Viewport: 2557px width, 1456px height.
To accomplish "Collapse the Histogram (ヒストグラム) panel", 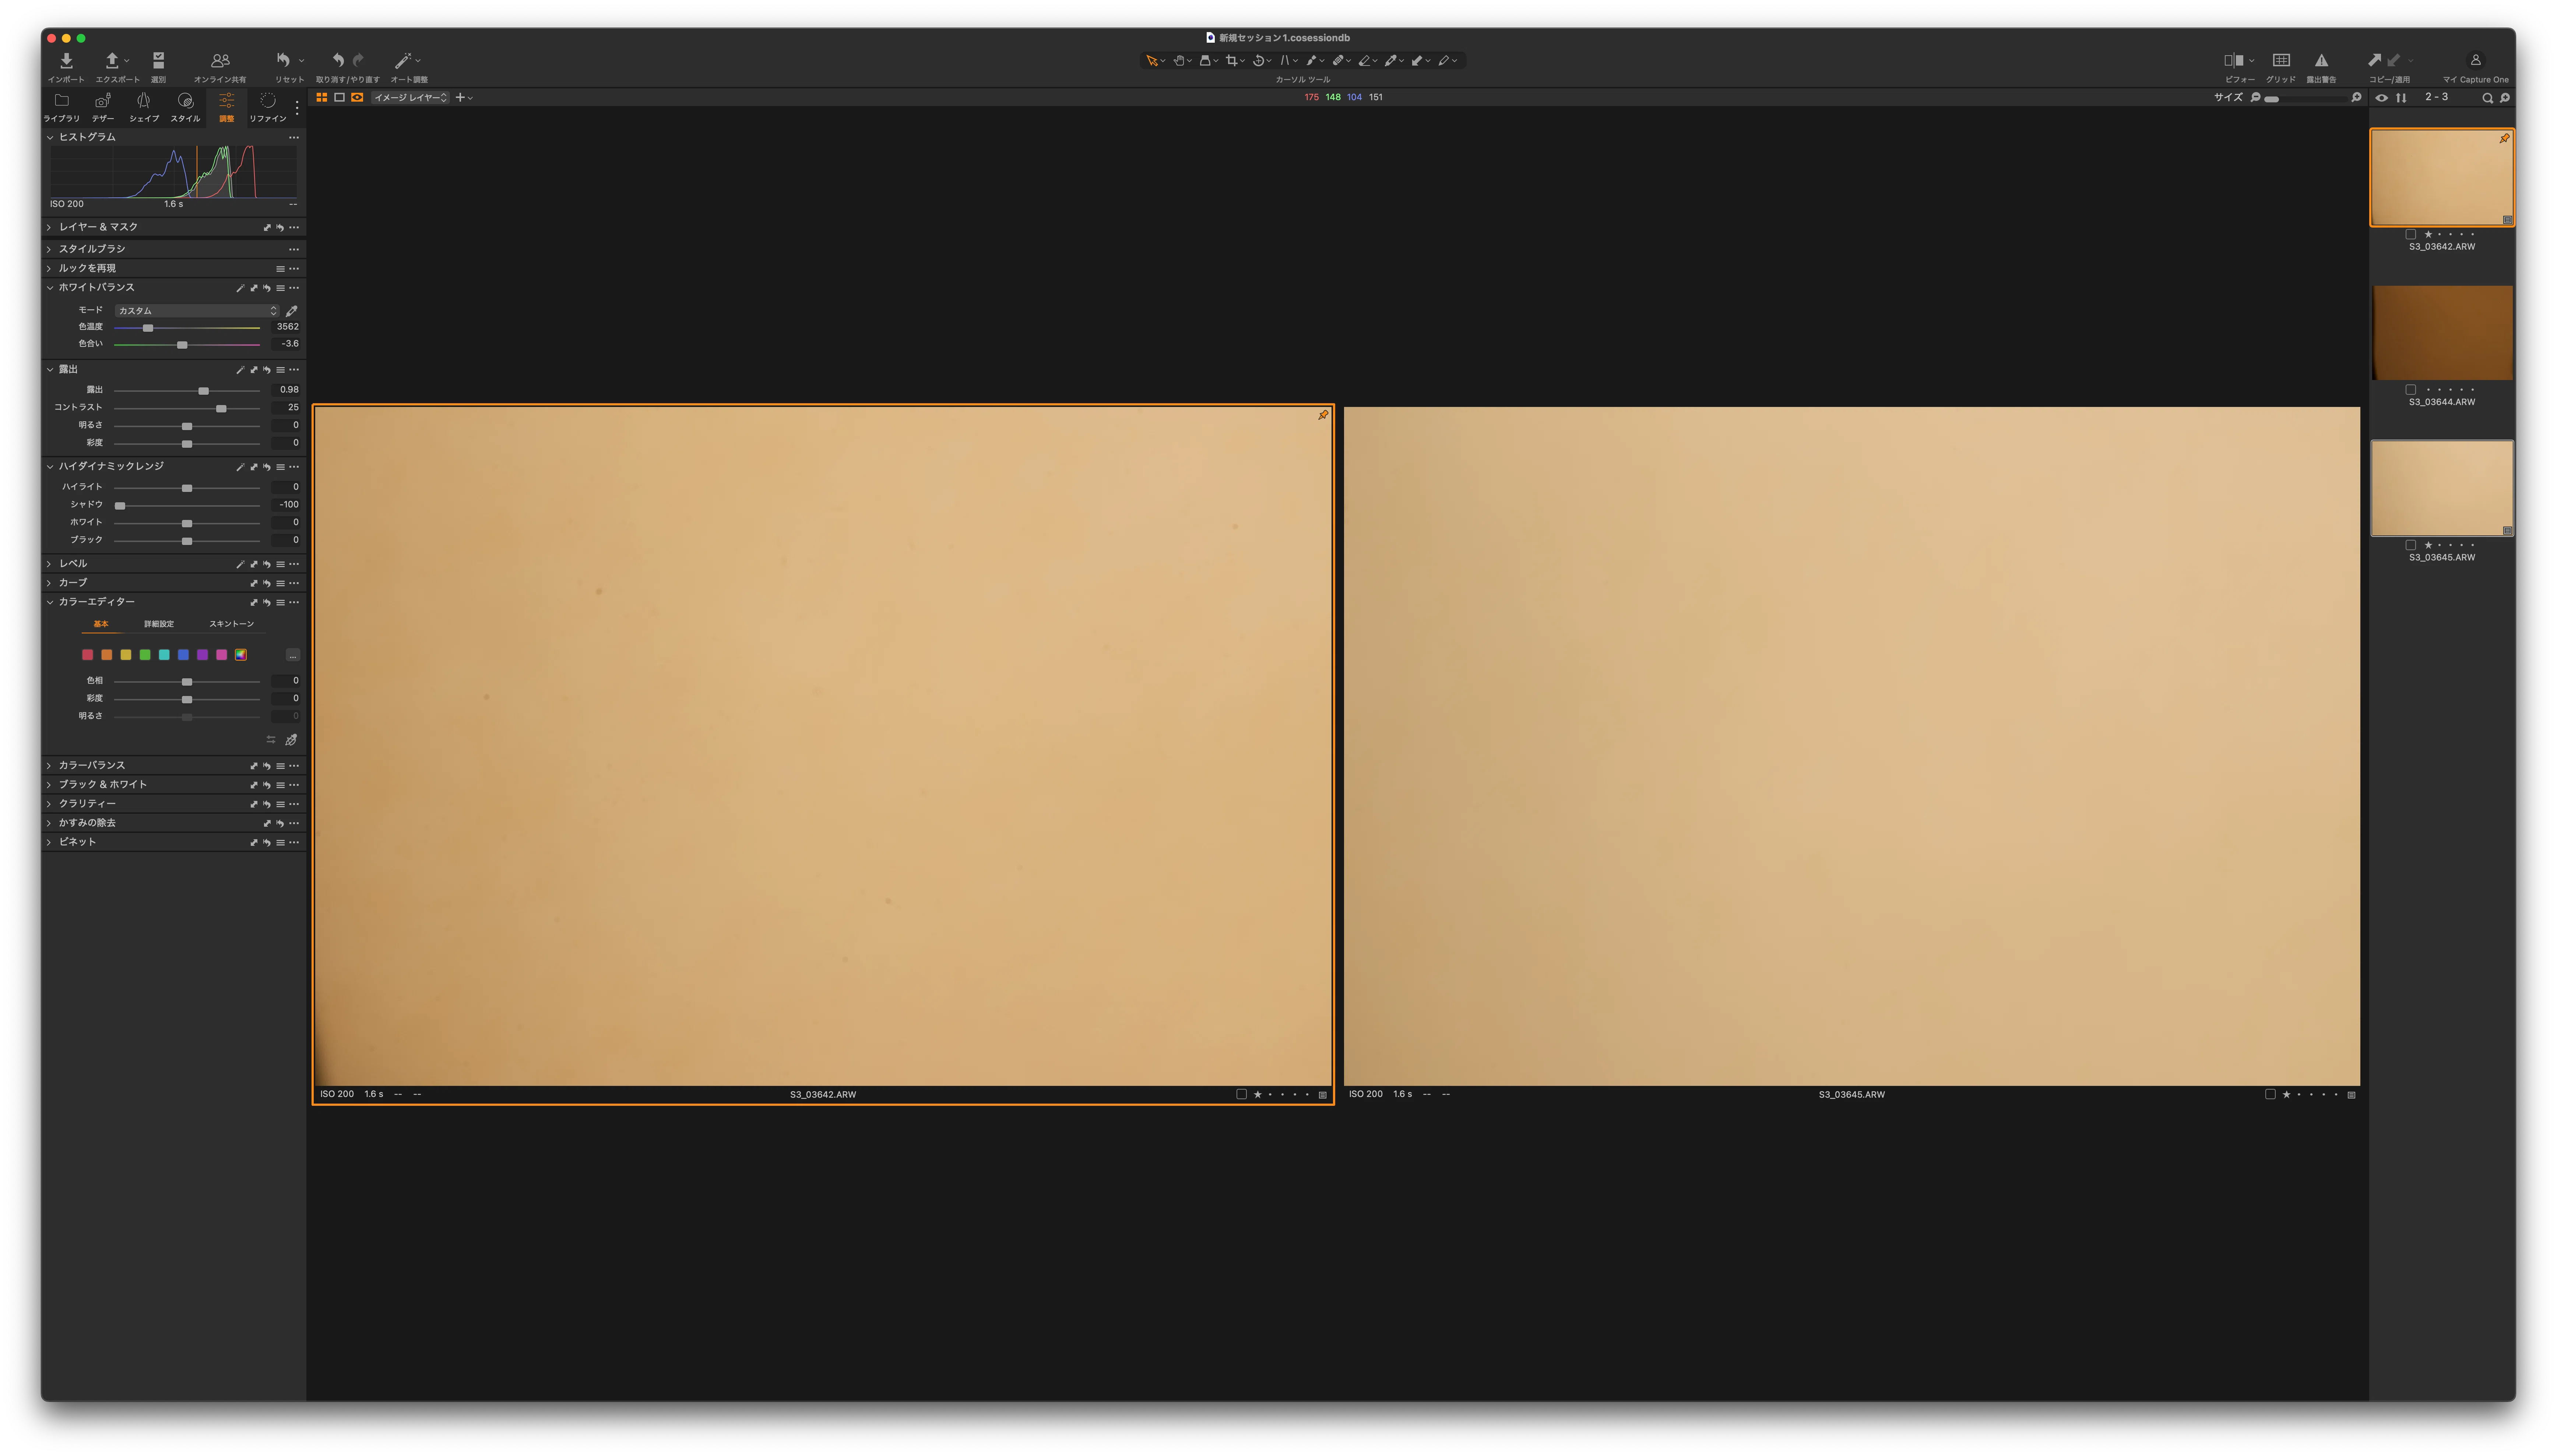I will pos(50,138).
